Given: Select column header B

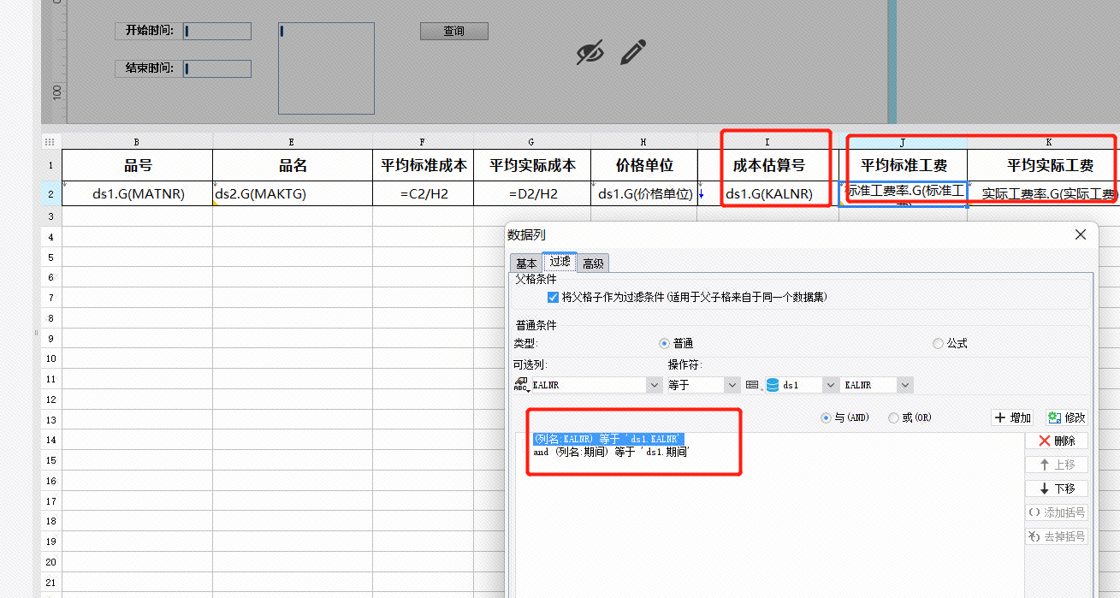Looking at the screenshot, I should coord(137,142).
